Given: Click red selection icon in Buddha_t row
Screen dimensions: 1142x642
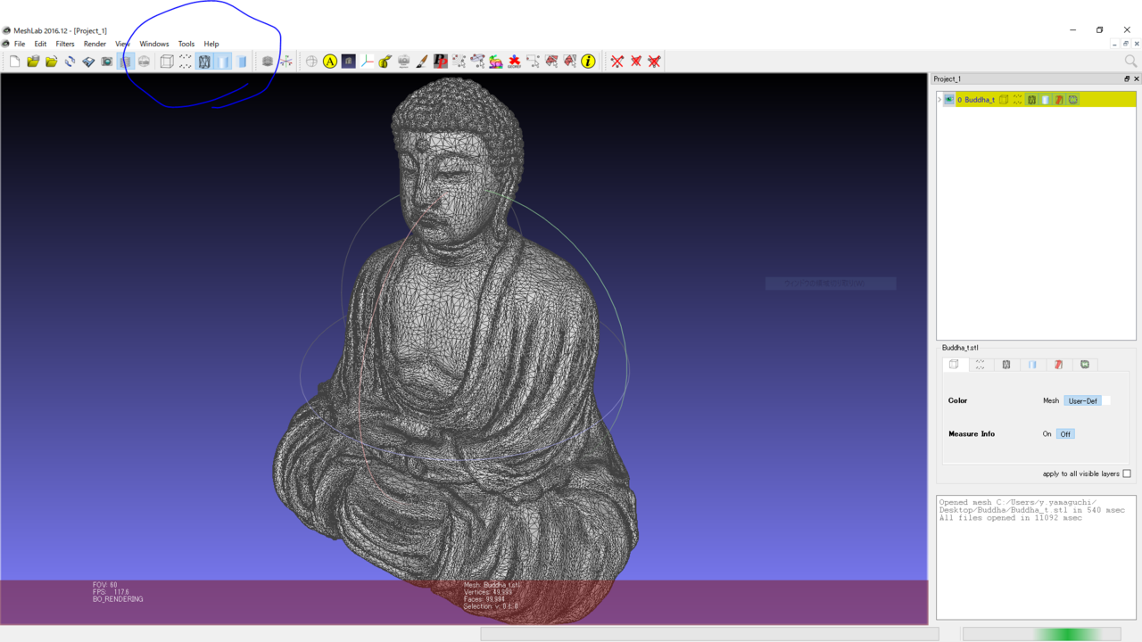Looking at the screenshot, I should (1059, 100).
